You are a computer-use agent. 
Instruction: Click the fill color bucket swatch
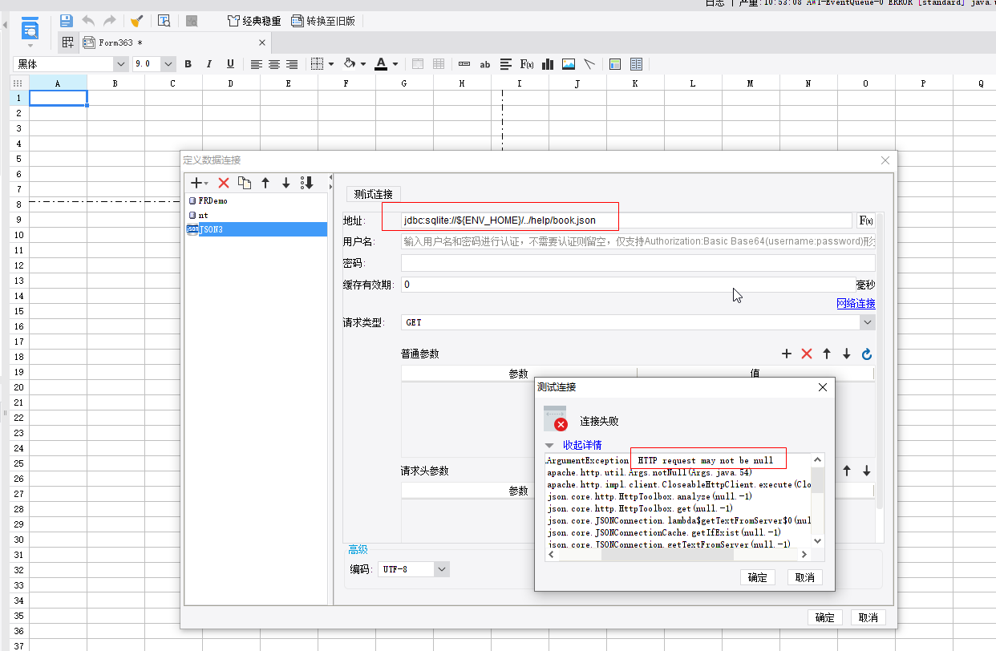pyautogui.click(x=349, y=64)
